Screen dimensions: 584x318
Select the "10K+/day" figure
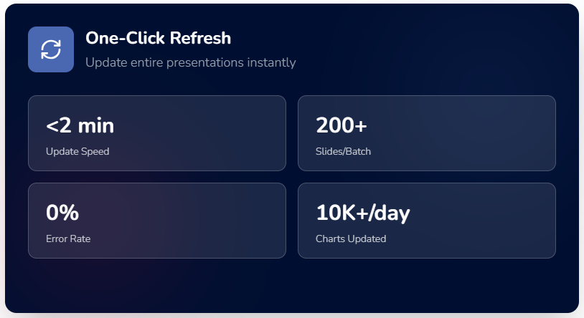[363, 213]
